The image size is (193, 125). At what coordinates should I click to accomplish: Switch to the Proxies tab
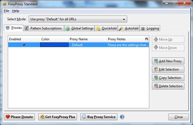tap(14, 28)
